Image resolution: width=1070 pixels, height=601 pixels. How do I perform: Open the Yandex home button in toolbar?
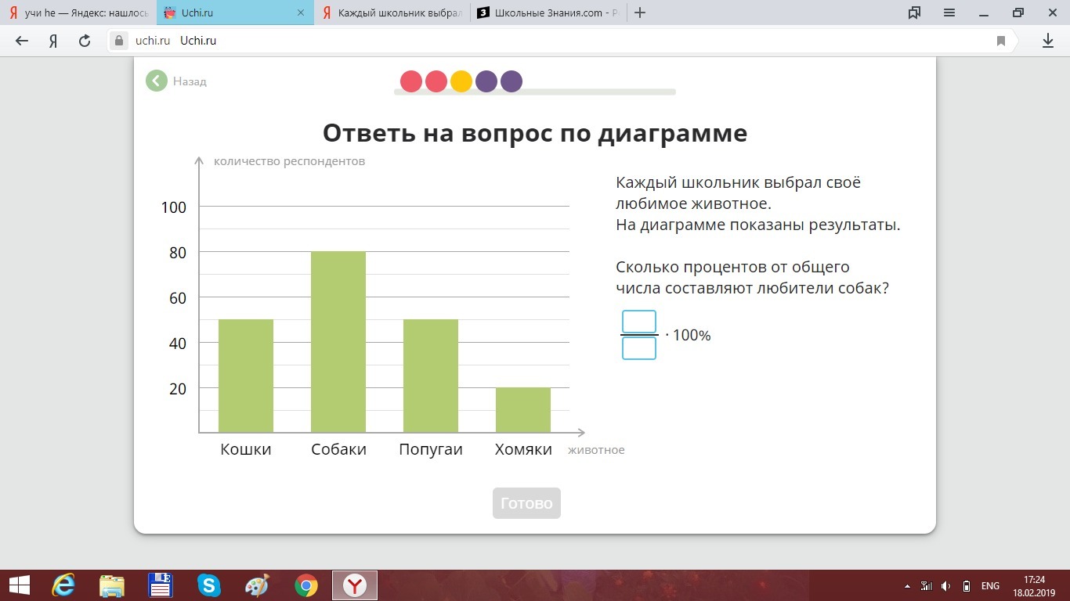coord(53,41)
